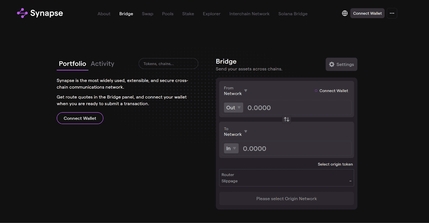
Task: Click the Router label
Action: tap(228, 175)
